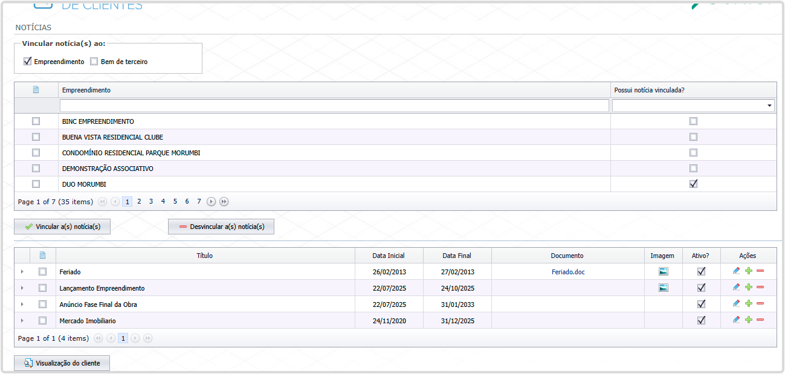Click the edit pencil icon for Feriado
This screenshot has height=374, width=785.
point(735,271)
